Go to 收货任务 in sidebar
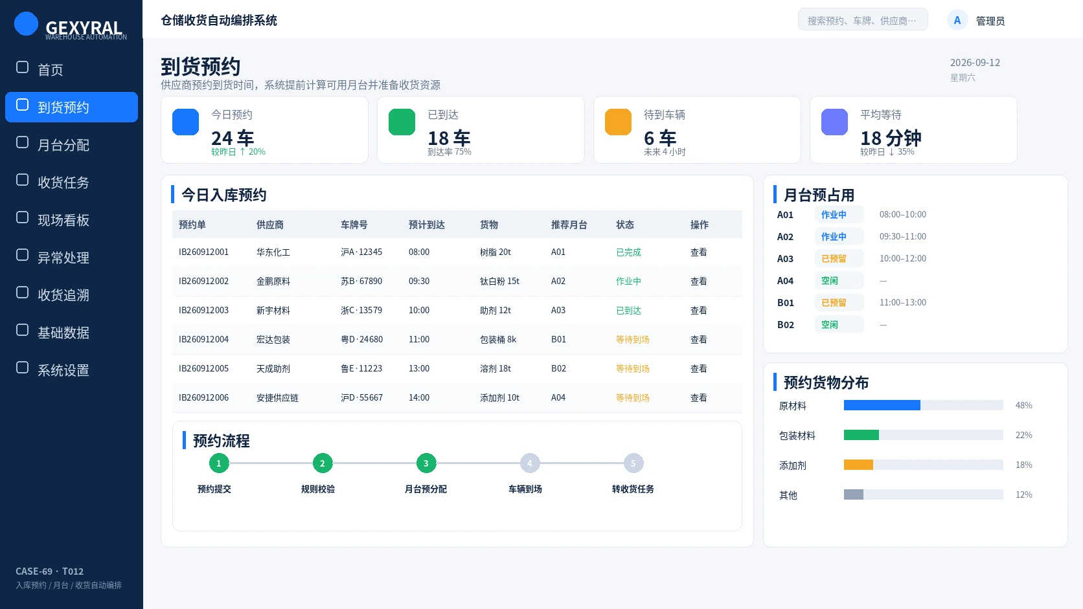 coord(71,183)
